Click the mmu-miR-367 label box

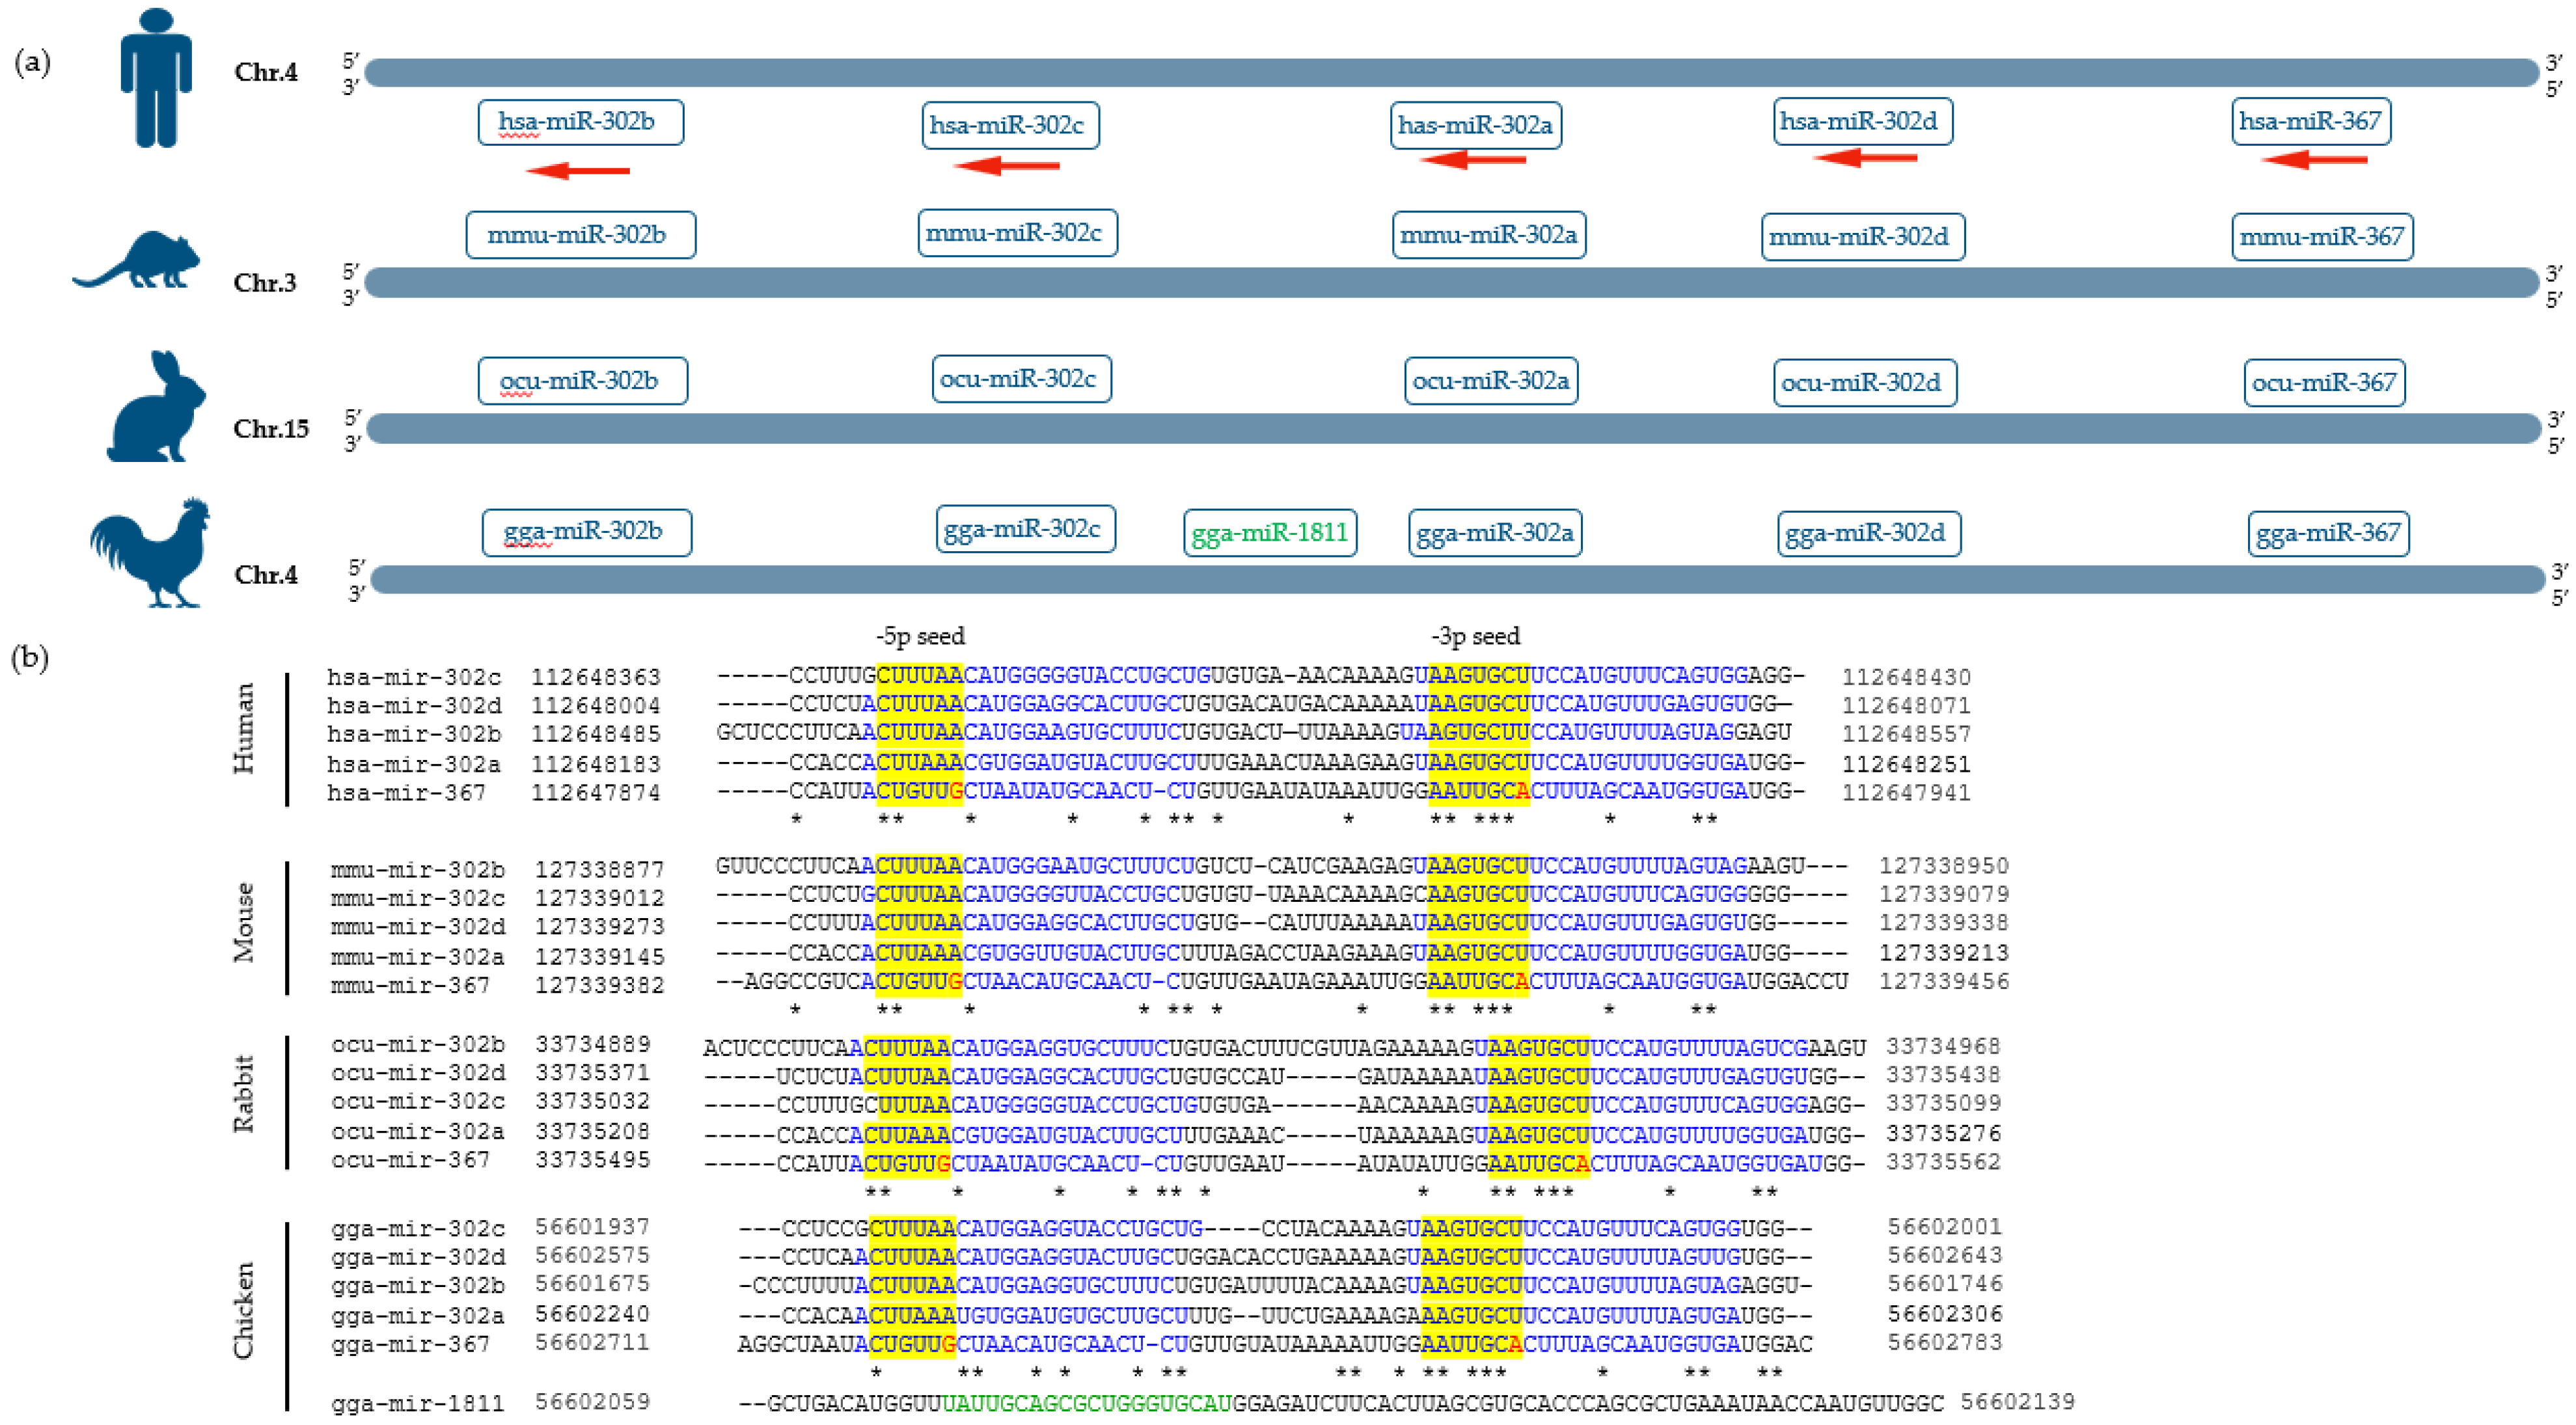click(2322, 237)
